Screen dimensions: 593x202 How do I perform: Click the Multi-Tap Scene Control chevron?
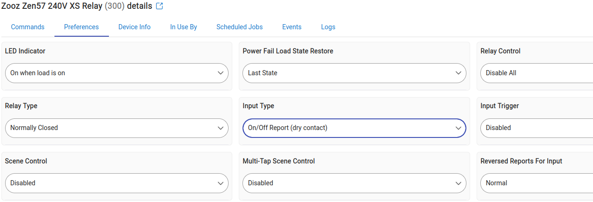pos(458,183)
